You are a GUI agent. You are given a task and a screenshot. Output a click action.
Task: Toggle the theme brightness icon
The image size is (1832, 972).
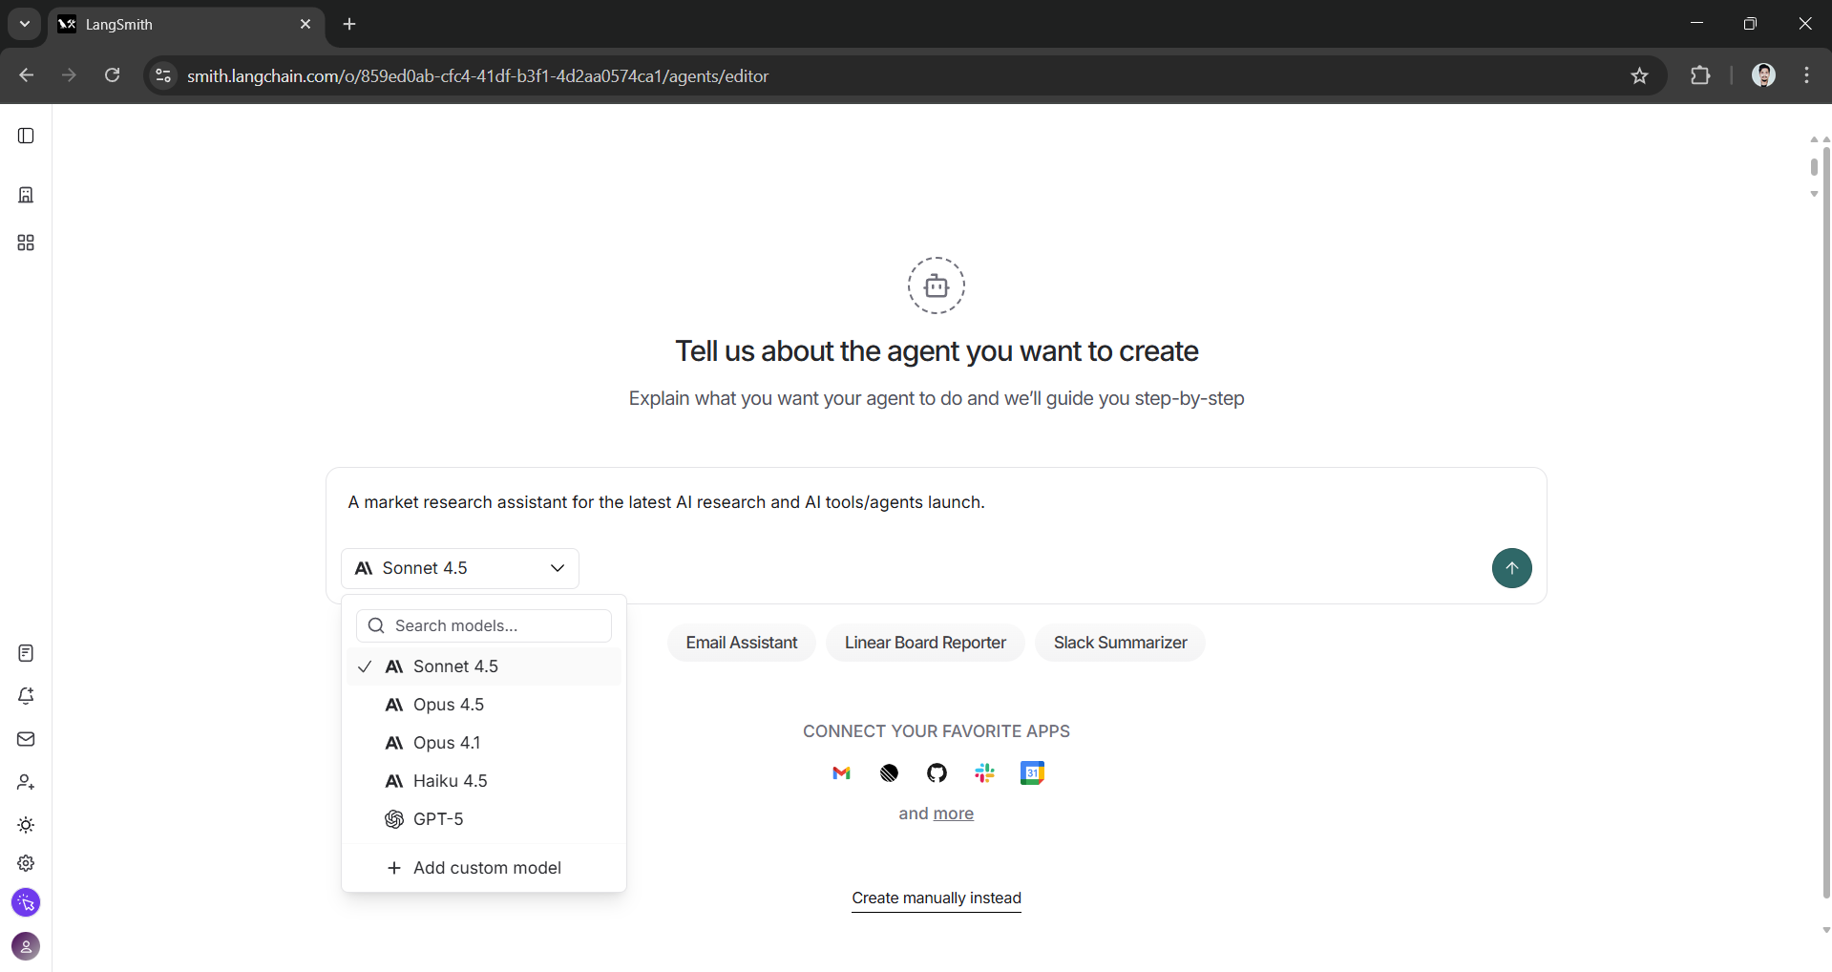click(x=26, y=825)
